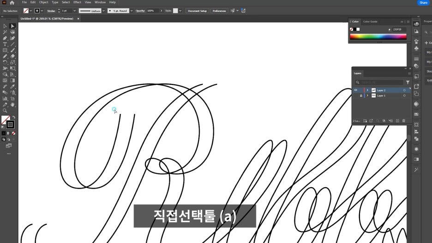Toggle visibility eye of Layer 2
Screen dimensions: 432x243
click(x=356, y=90)
